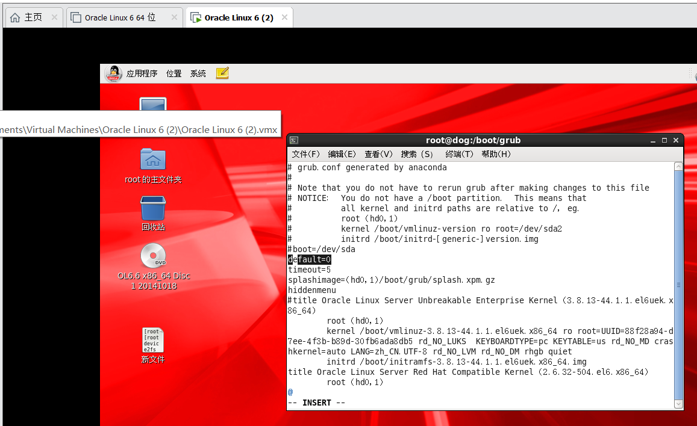Open the 系统 system menu
This screenshot has width=697, height=426.
point(198,73)
